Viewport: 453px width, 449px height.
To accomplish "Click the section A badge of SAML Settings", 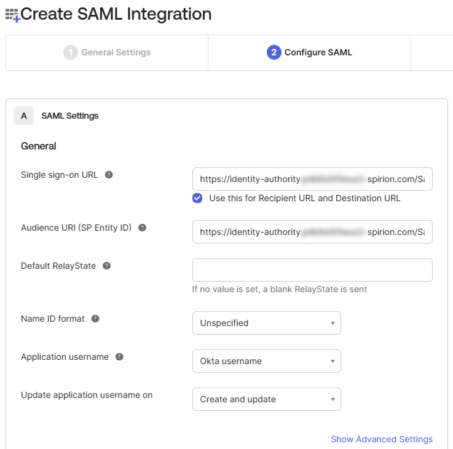I will click(x=23, y=116).
